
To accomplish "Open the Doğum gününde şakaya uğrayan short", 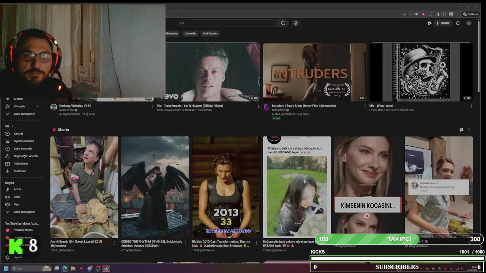I will [297, 187].
